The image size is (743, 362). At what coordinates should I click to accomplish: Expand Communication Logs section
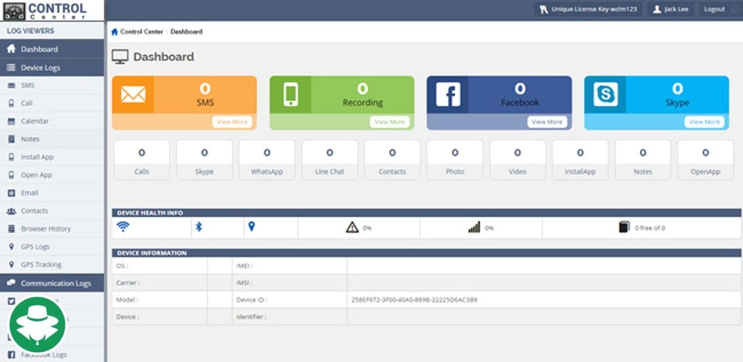click(x=52, y=283)
